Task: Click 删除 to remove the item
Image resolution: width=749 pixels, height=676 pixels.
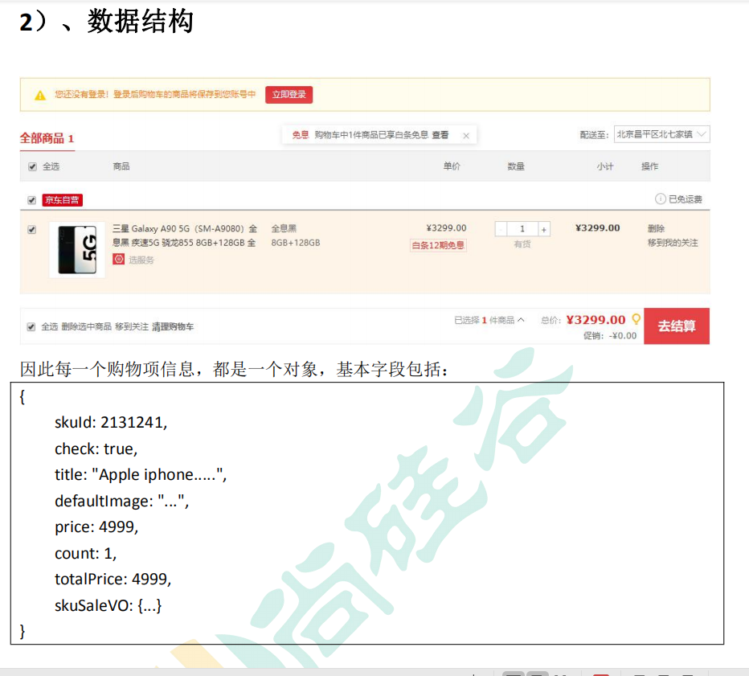Action: point(656,228)
